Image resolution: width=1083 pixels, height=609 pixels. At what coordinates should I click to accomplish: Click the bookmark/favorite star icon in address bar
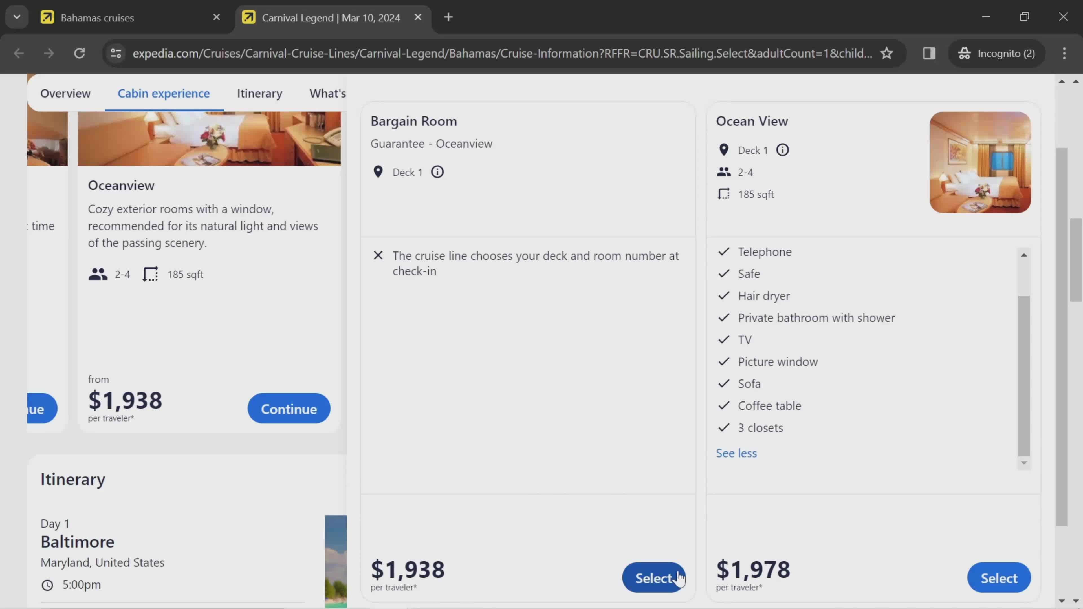[x=887, y=53]
